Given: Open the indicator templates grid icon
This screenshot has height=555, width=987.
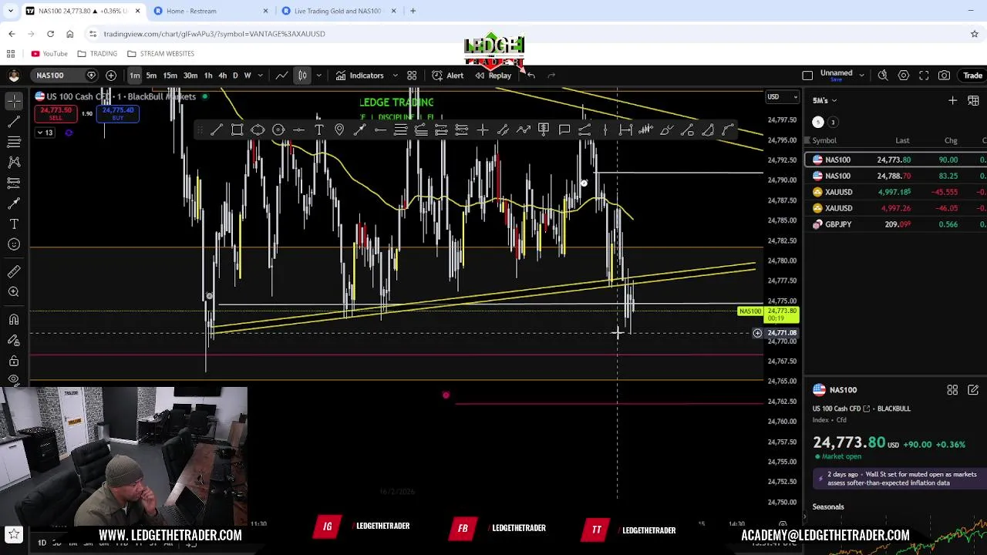Looking at the screenshot, I should tap(412, 76).
